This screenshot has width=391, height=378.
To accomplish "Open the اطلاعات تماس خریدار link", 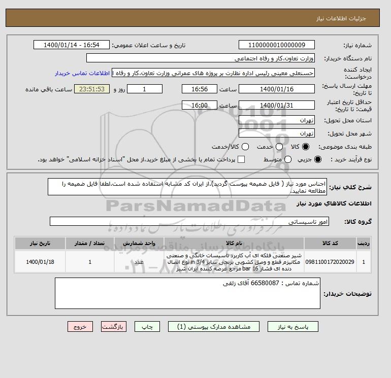I will point(82,73).
